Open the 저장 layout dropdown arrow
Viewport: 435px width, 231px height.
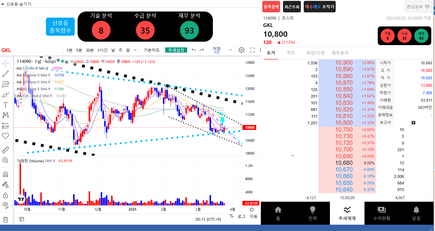tap(230, 50)
